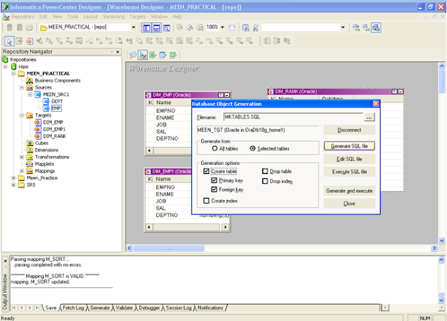Viewport: 447px width, 321px height.
Task: Click the Edit SQL file button
Action: click(x=349, y=159)
